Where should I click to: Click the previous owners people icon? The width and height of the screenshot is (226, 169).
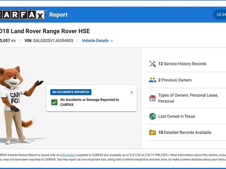pos(152,80)
